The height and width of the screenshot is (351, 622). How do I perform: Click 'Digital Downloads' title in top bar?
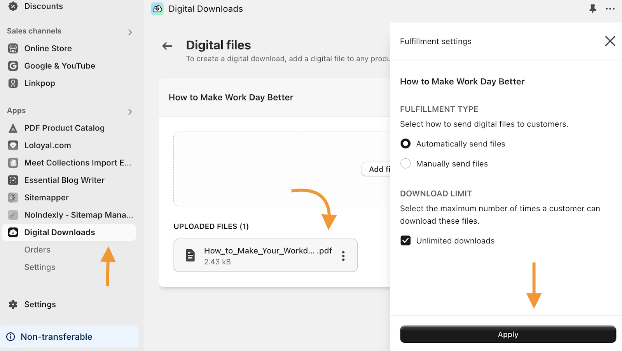pyautogui.click(x=206, y=9)
